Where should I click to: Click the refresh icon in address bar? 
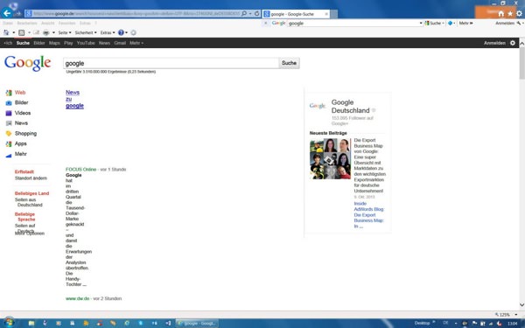coord(256,13)
